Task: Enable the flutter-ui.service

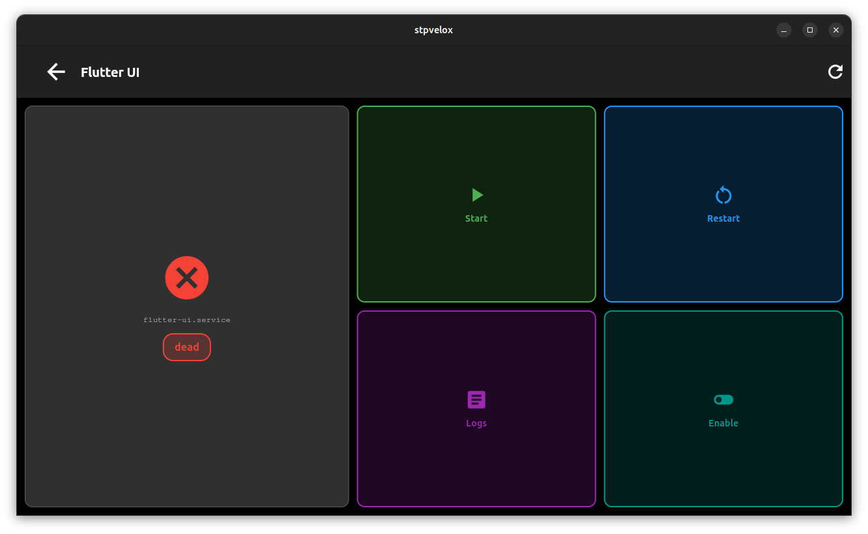Action: (x=723, y=409)
